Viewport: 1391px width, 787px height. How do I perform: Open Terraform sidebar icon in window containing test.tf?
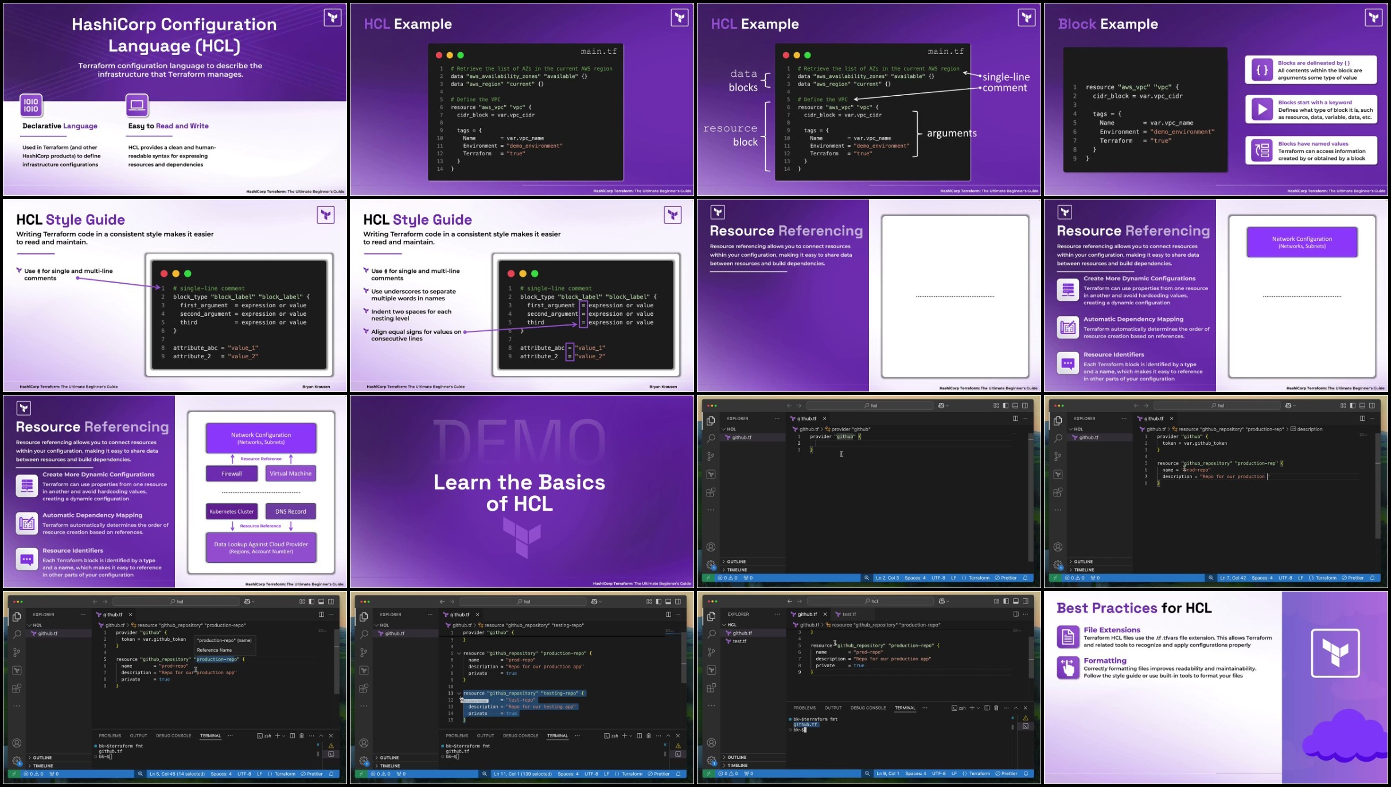[711, 670]
